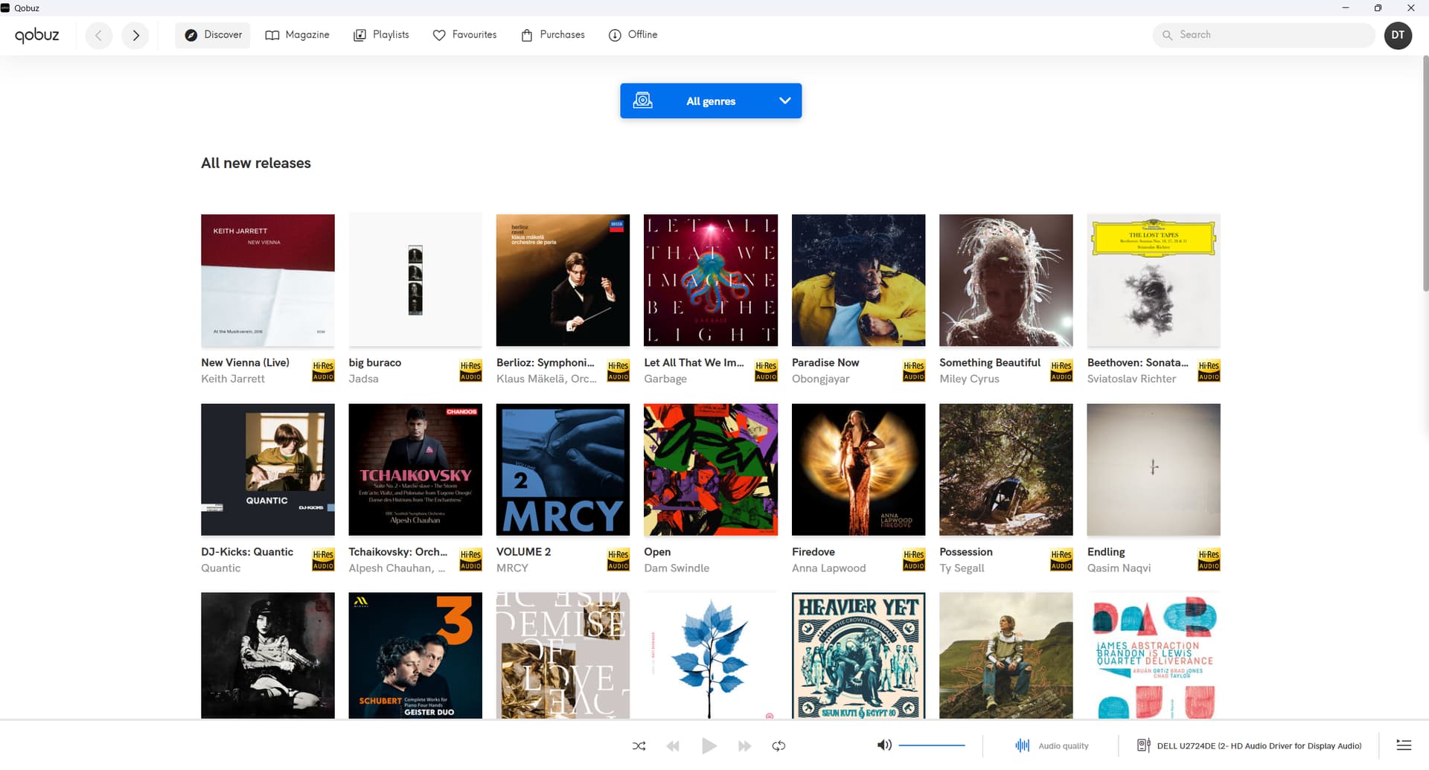
Task: Click Hi-Res badge beside Endling
Action: coord(1209,559)
